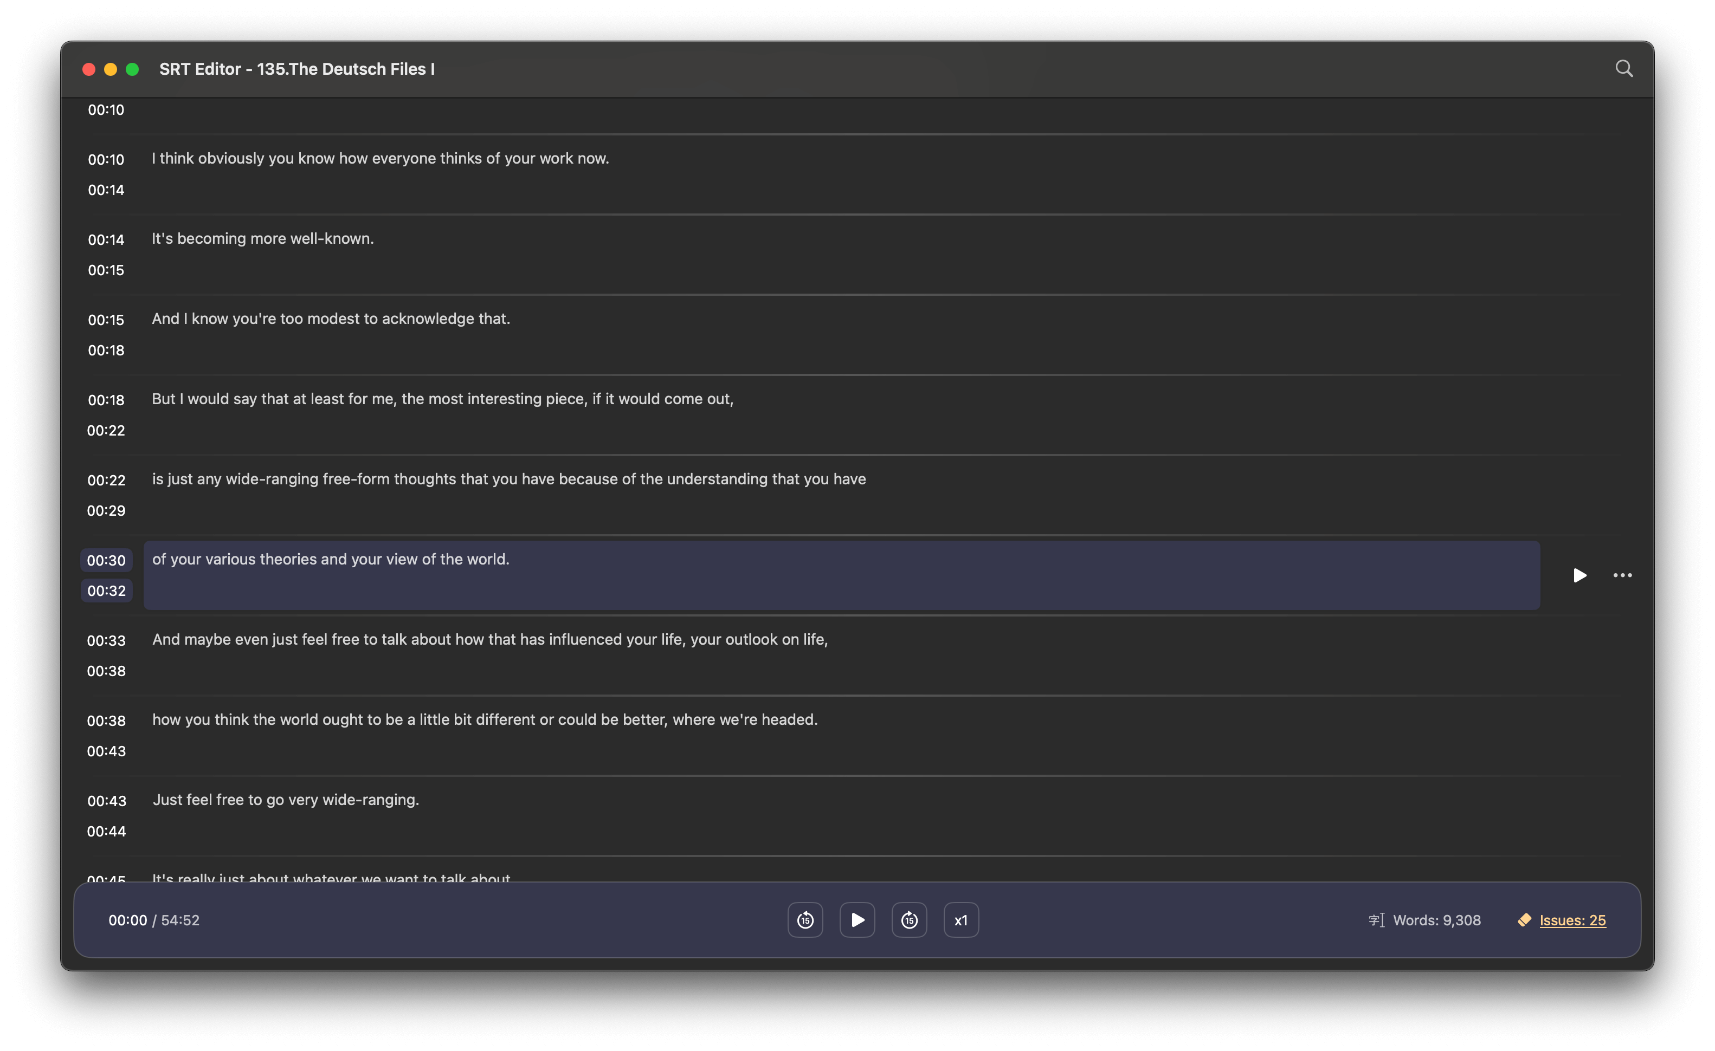
Task: Close the SRT Editor window
Action: click(88, 69)
